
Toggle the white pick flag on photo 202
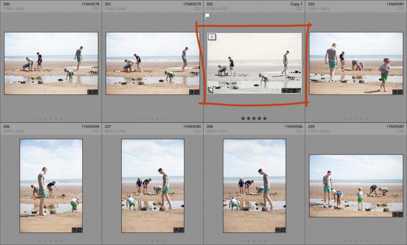click(x=207, y=16)
